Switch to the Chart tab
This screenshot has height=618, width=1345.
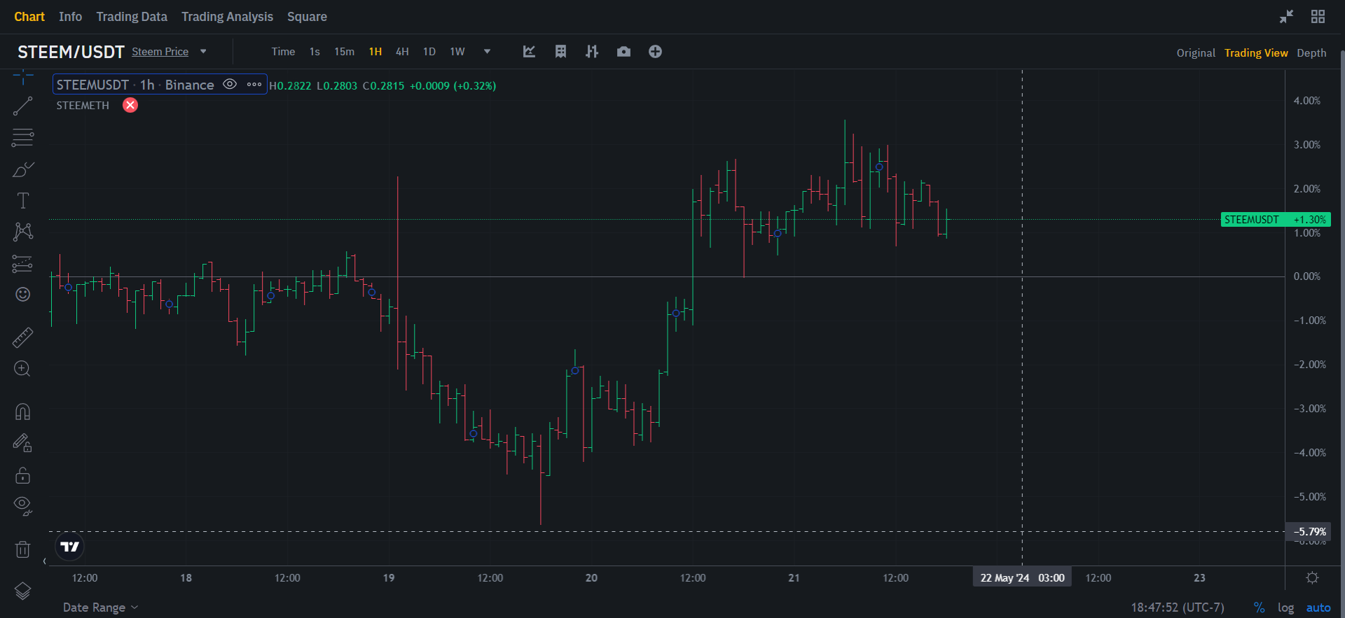point(29,17)
